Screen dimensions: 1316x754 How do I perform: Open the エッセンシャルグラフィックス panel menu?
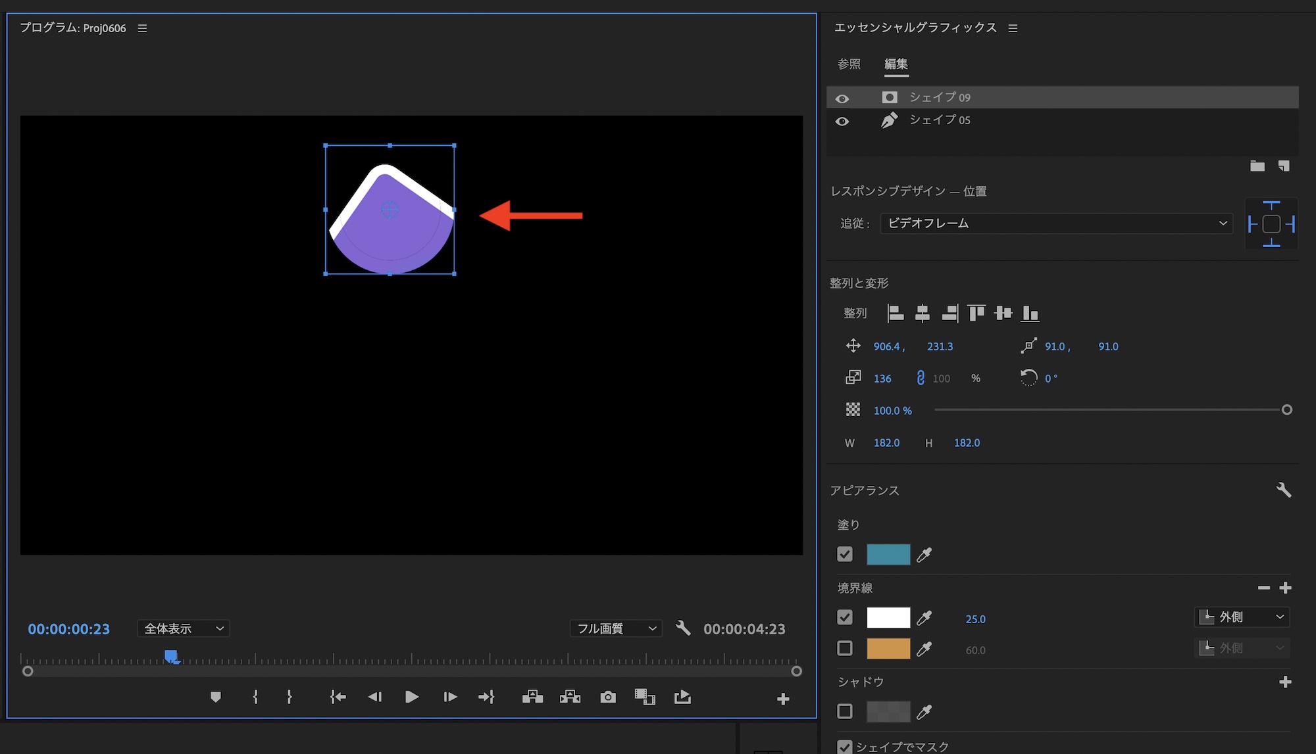pyautogui.click(x=1013, y=28)
